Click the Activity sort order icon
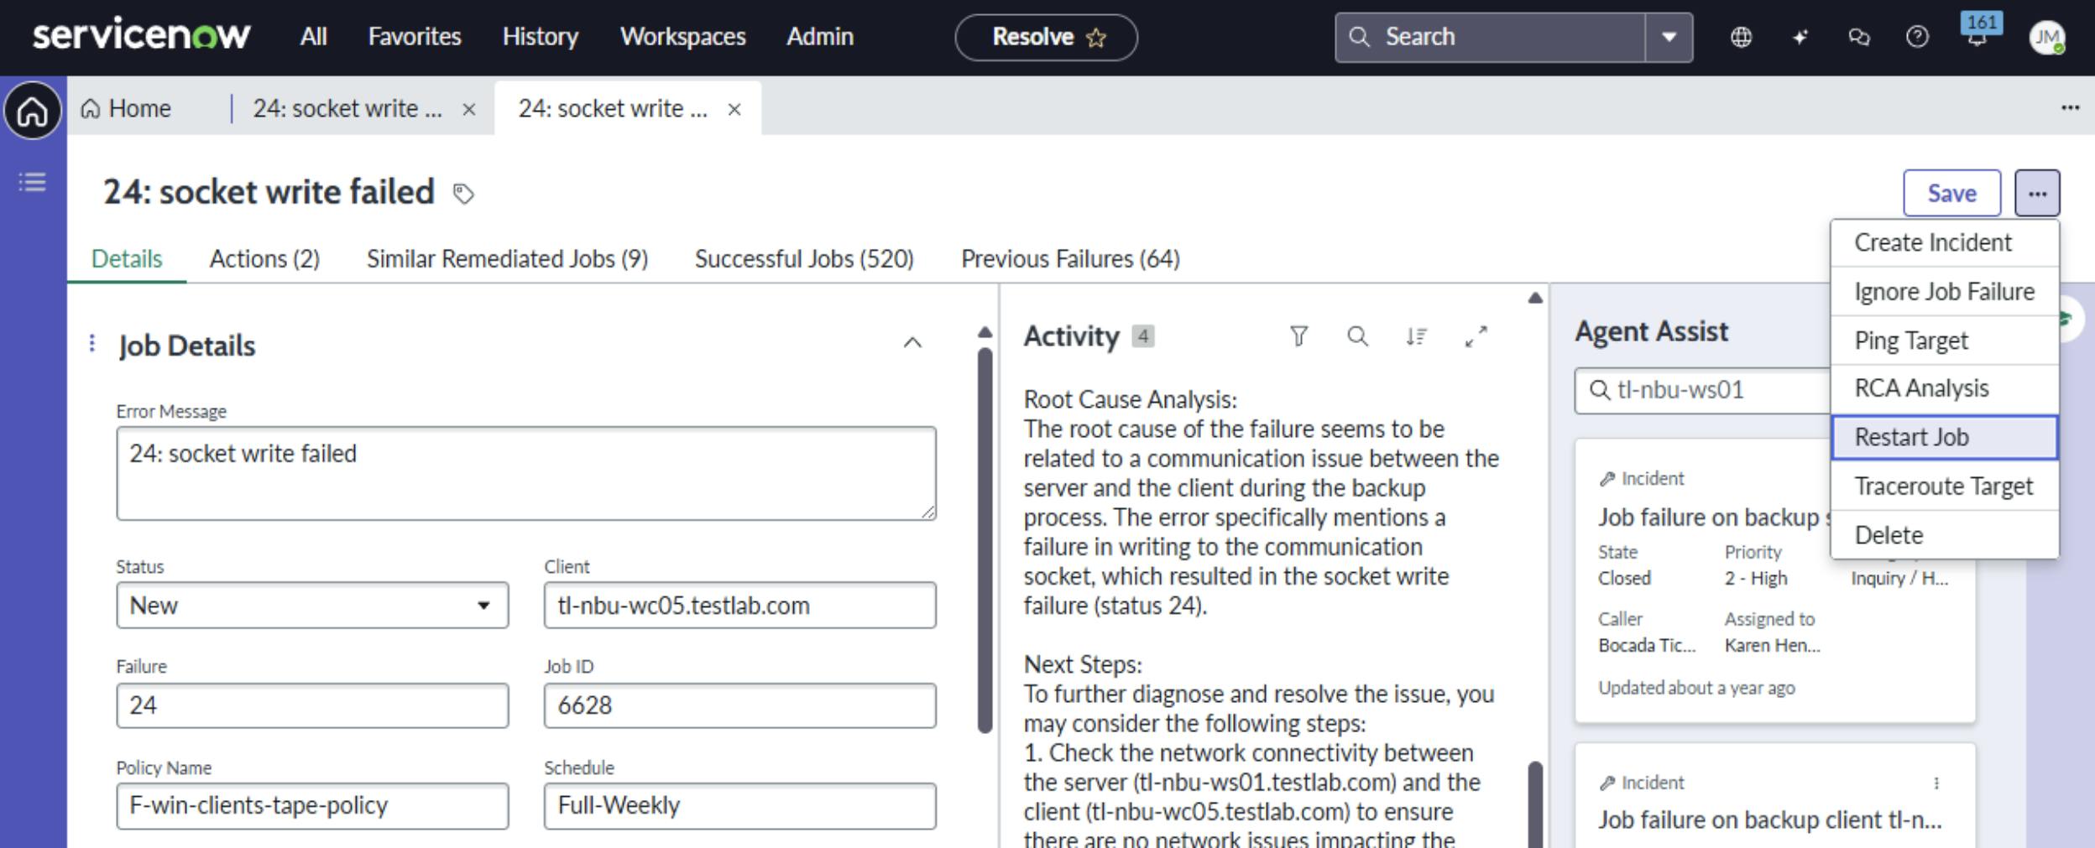This screenshot has height=848, width=2095. (x=1416, y=336)
